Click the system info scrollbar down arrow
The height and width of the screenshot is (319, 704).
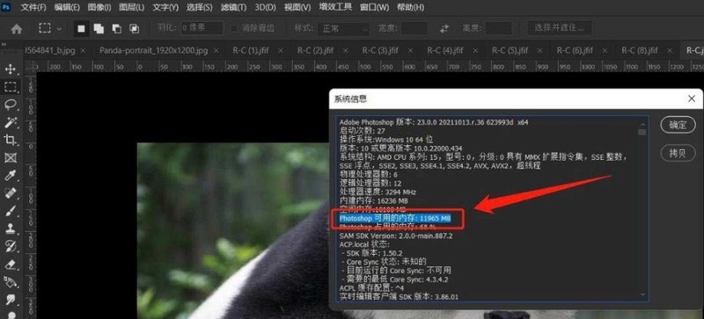point(642,294)
